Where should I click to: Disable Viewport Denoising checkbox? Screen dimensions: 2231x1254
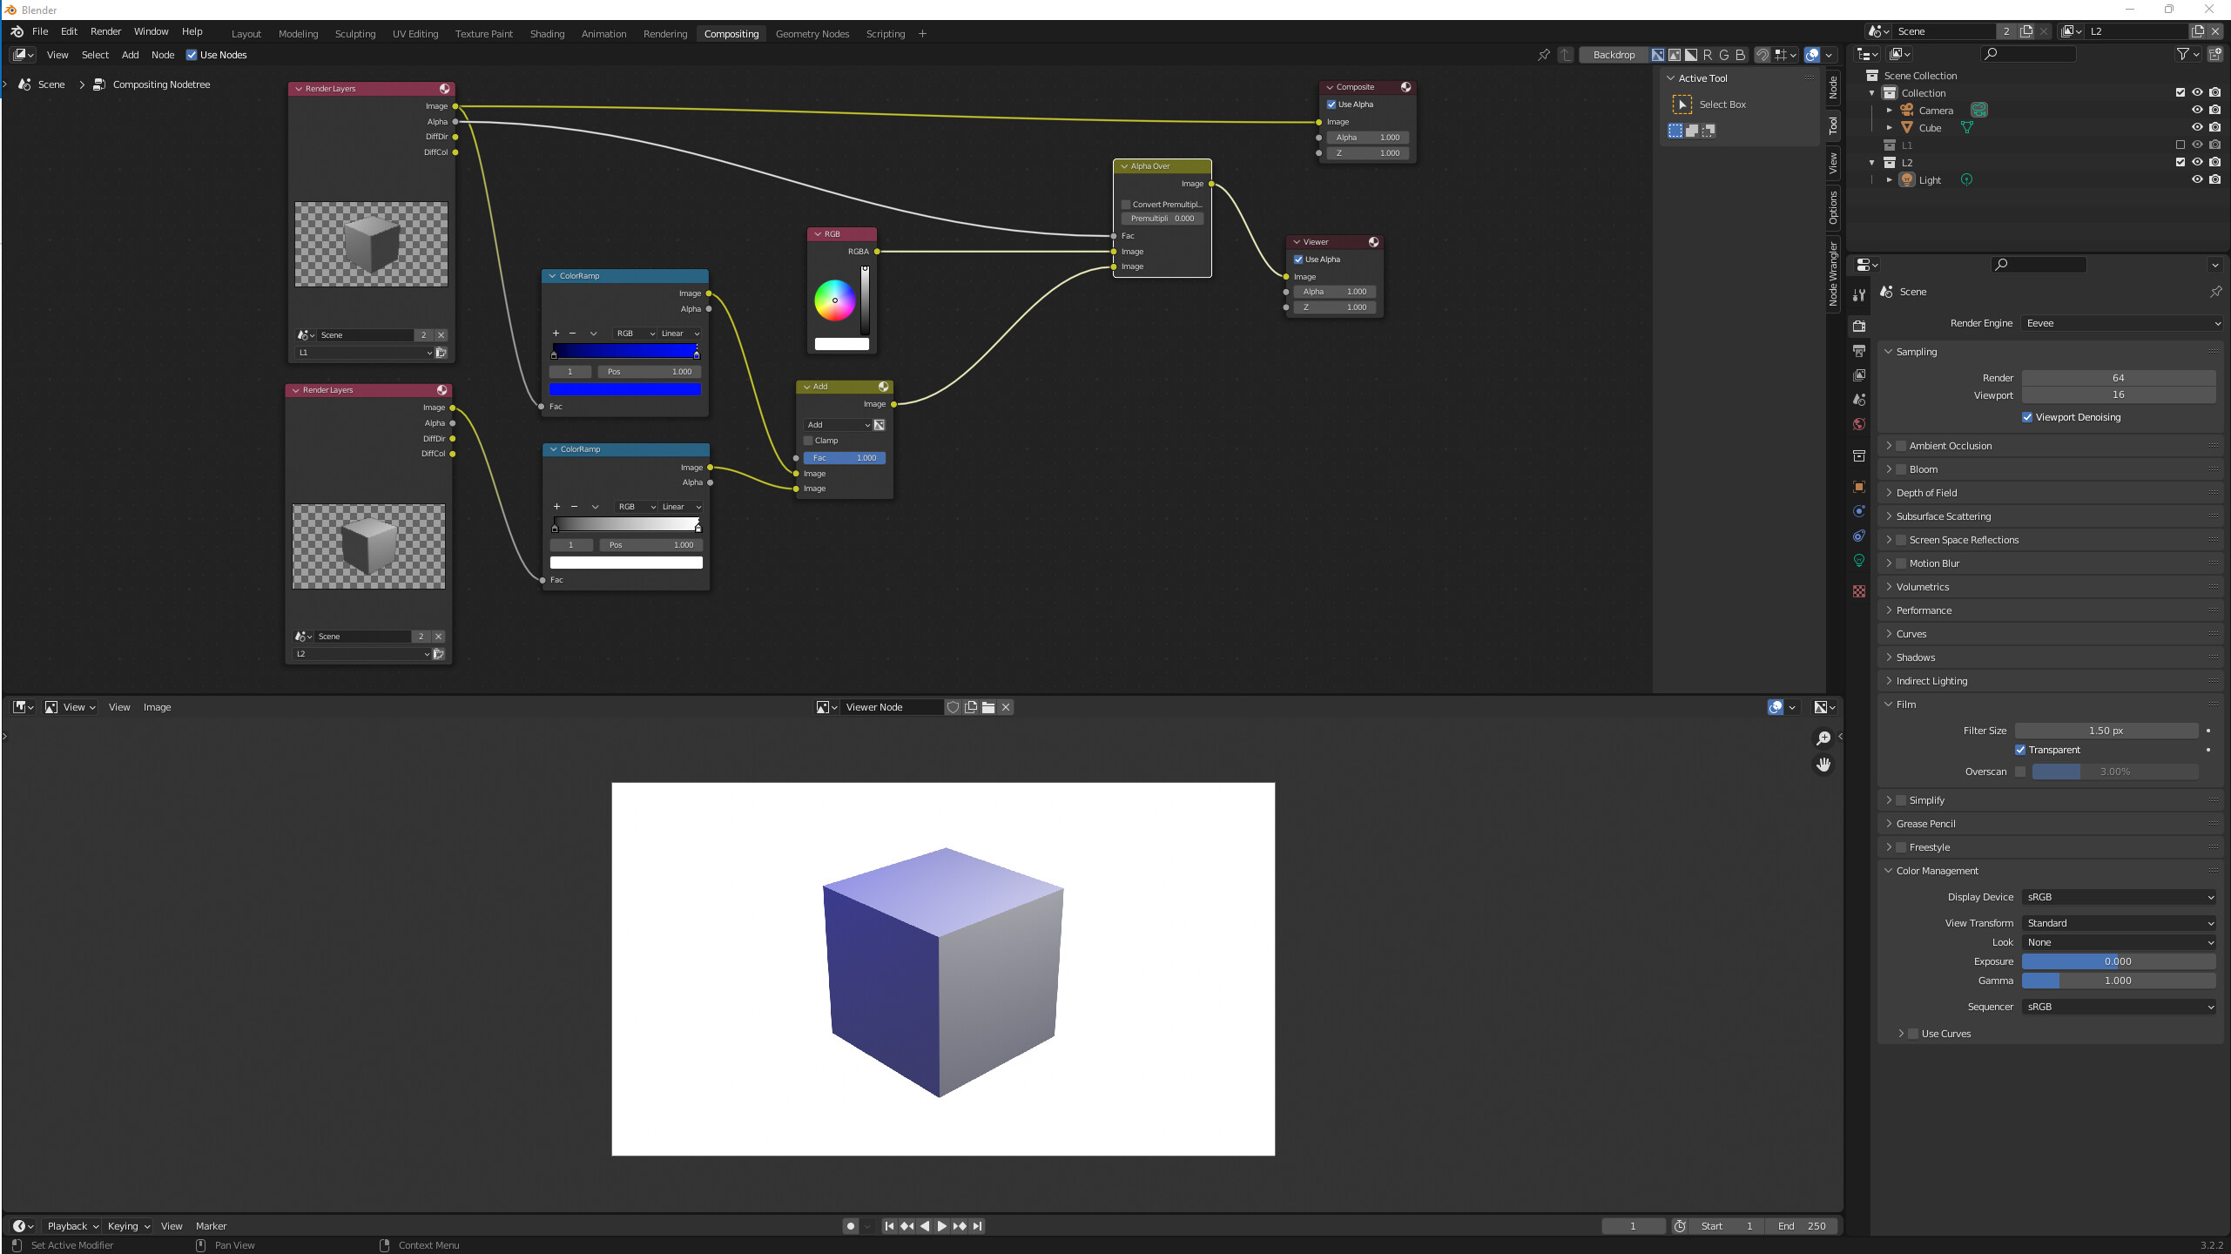click(2027, 417)
